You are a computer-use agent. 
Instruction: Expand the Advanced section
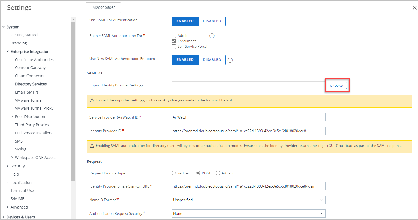tap(8, 207)
